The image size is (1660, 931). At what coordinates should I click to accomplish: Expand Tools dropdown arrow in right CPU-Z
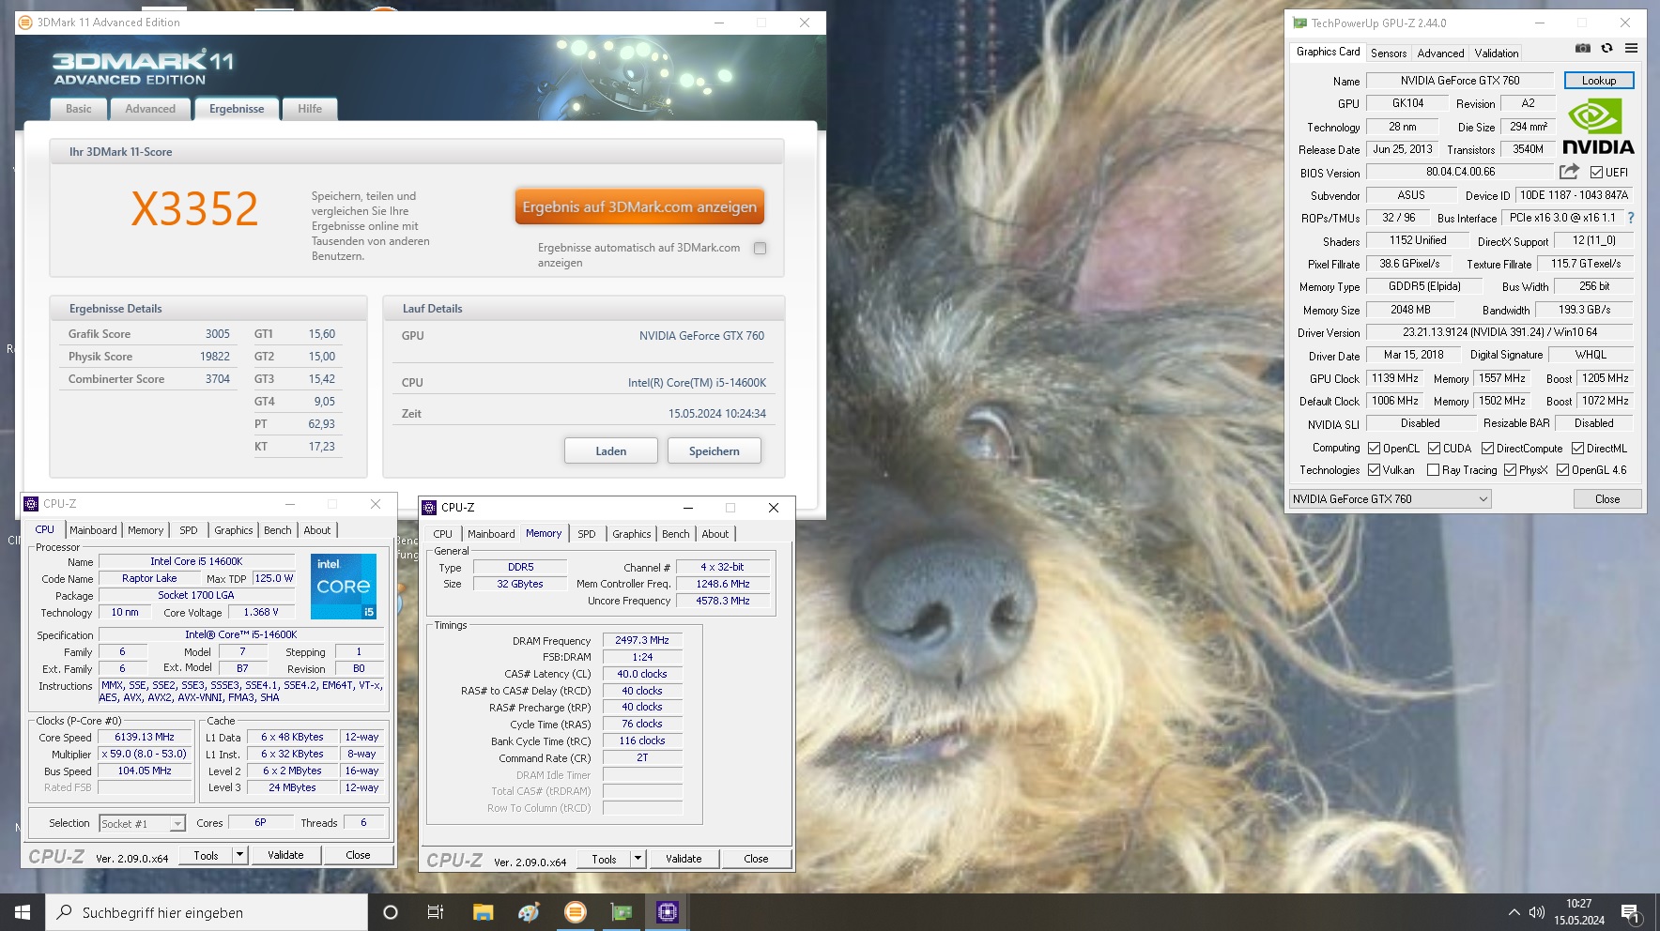click(x=638, y=859)
